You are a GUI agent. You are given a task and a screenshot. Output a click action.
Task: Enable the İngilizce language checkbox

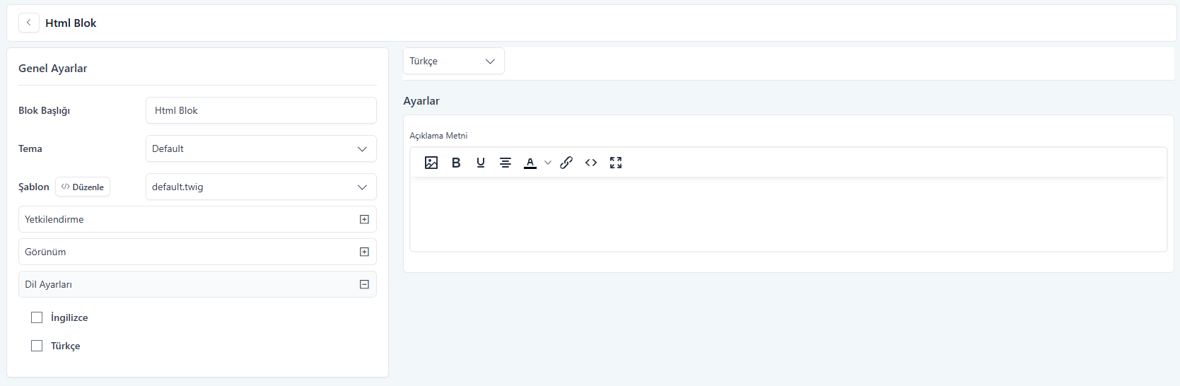click(37, 317)
